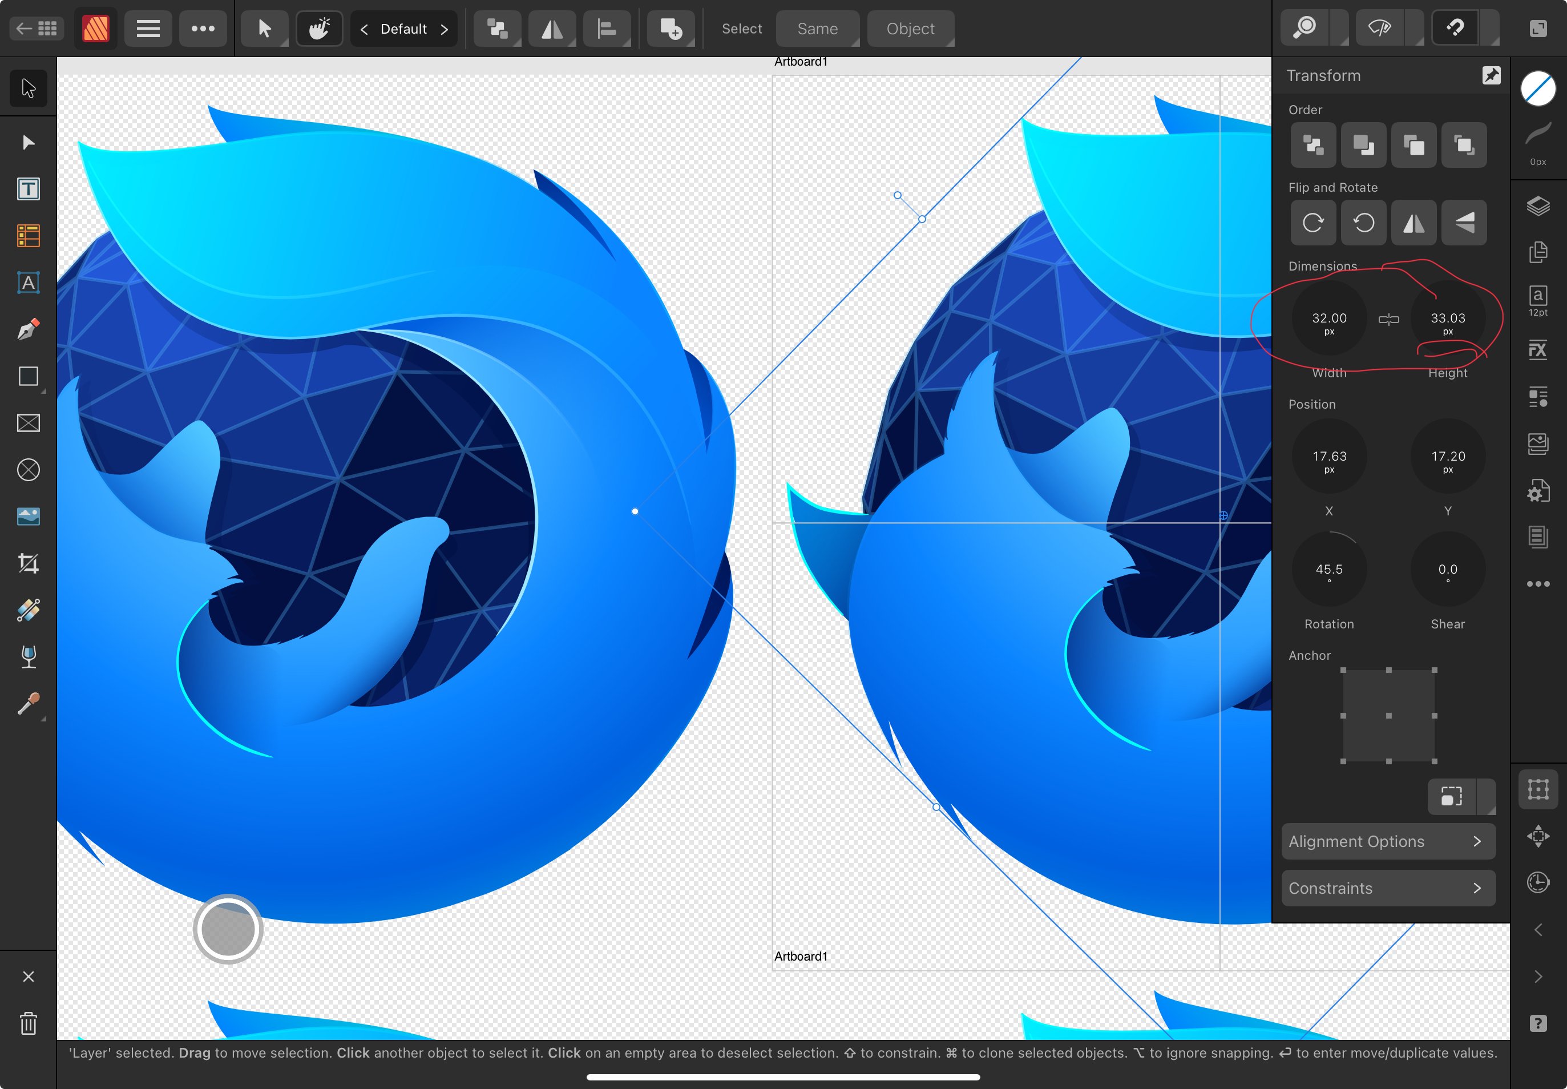Click Select Same button
The height and width of the screenshot is (1089, 1567).
pos(817,29)
